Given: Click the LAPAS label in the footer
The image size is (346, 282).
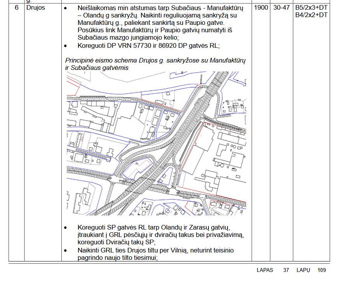Looking at the screenshot, I should (265, 270).
